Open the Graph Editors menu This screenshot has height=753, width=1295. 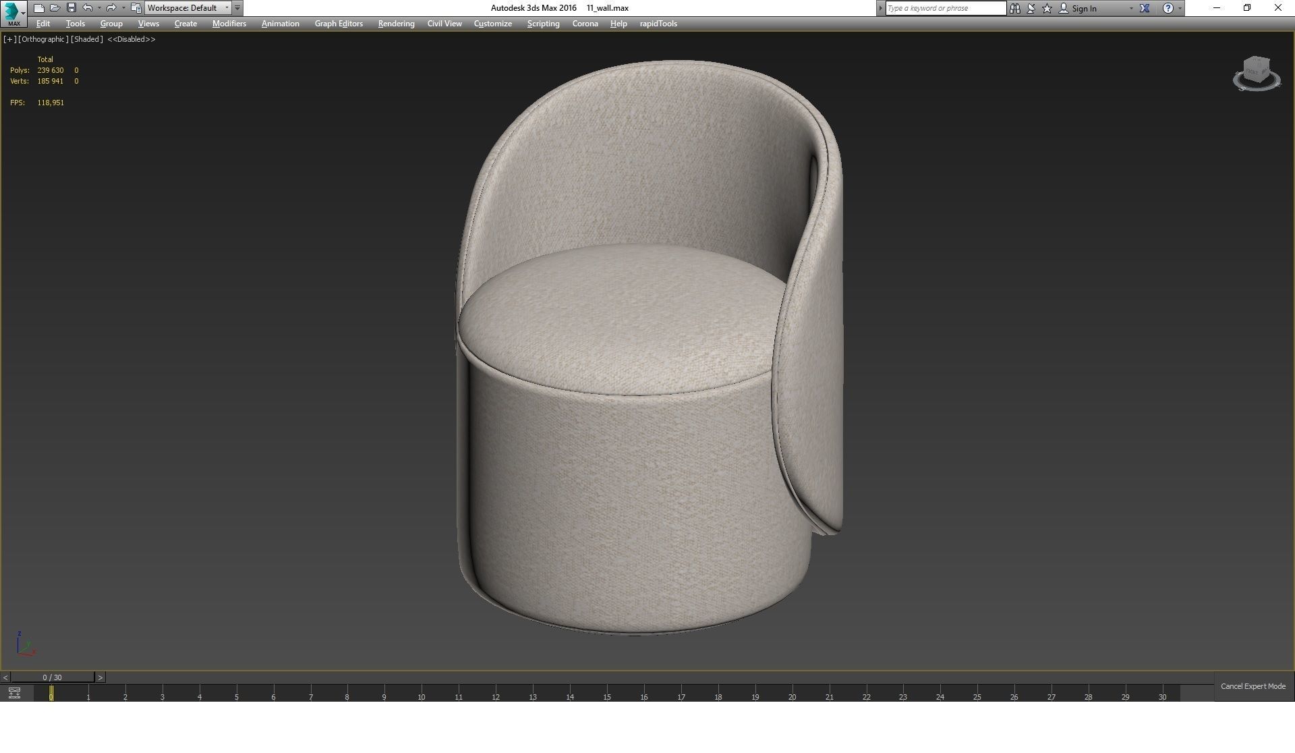(x=339, y=24)
